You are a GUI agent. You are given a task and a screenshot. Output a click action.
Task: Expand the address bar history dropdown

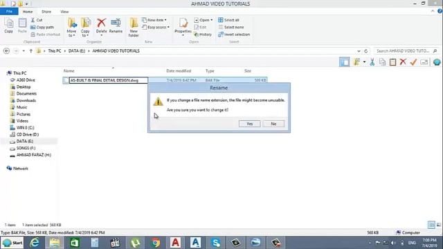point(359,51)
